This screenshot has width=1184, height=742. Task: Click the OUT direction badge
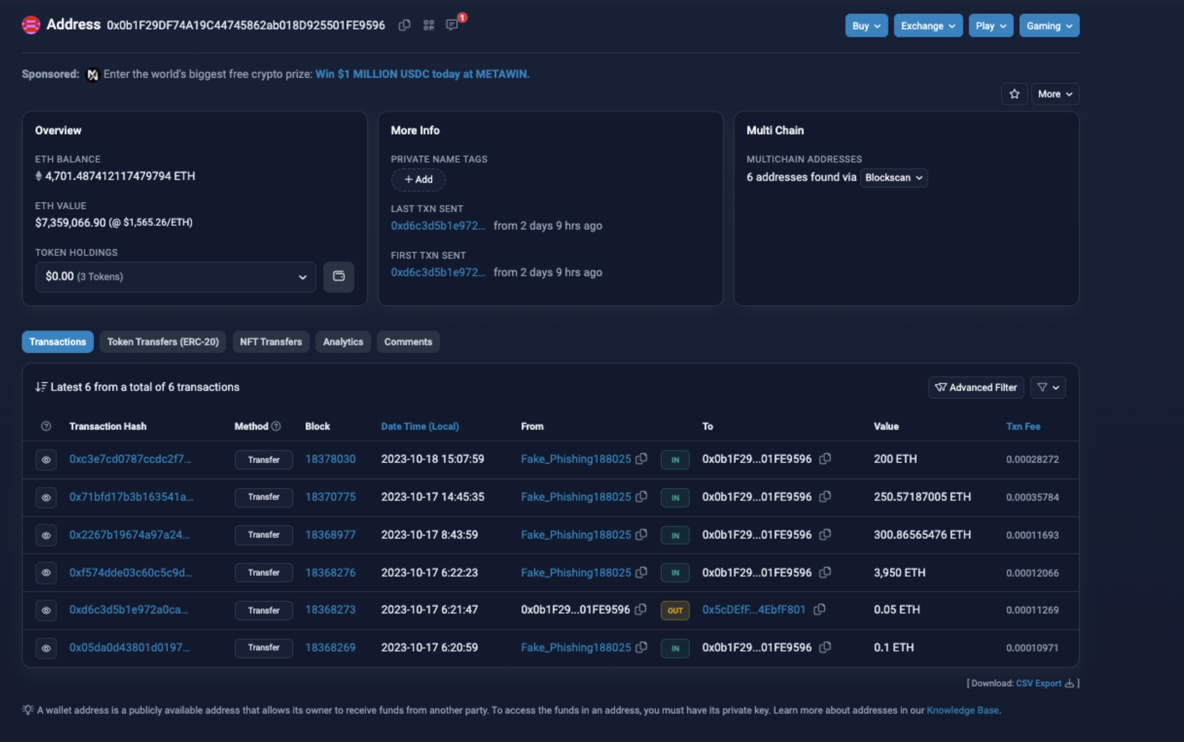click(675, 610)
